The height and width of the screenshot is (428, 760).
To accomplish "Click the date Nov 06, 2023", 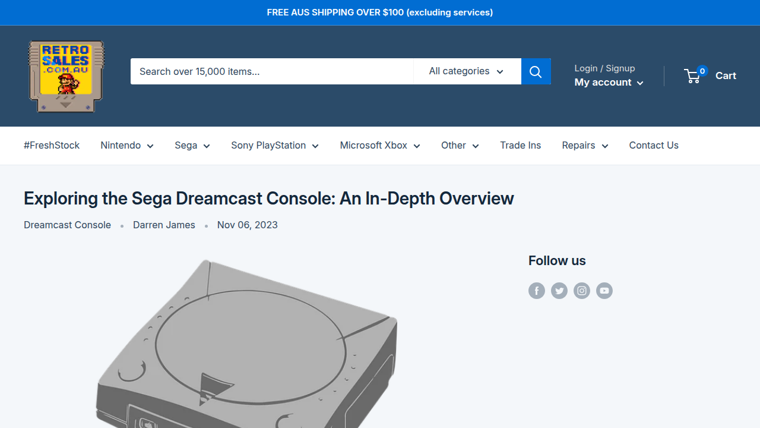I will 248,225.
